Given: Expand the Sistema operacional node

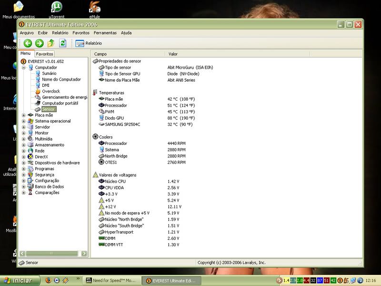Looking at the screenshot, I should (23, 121).
